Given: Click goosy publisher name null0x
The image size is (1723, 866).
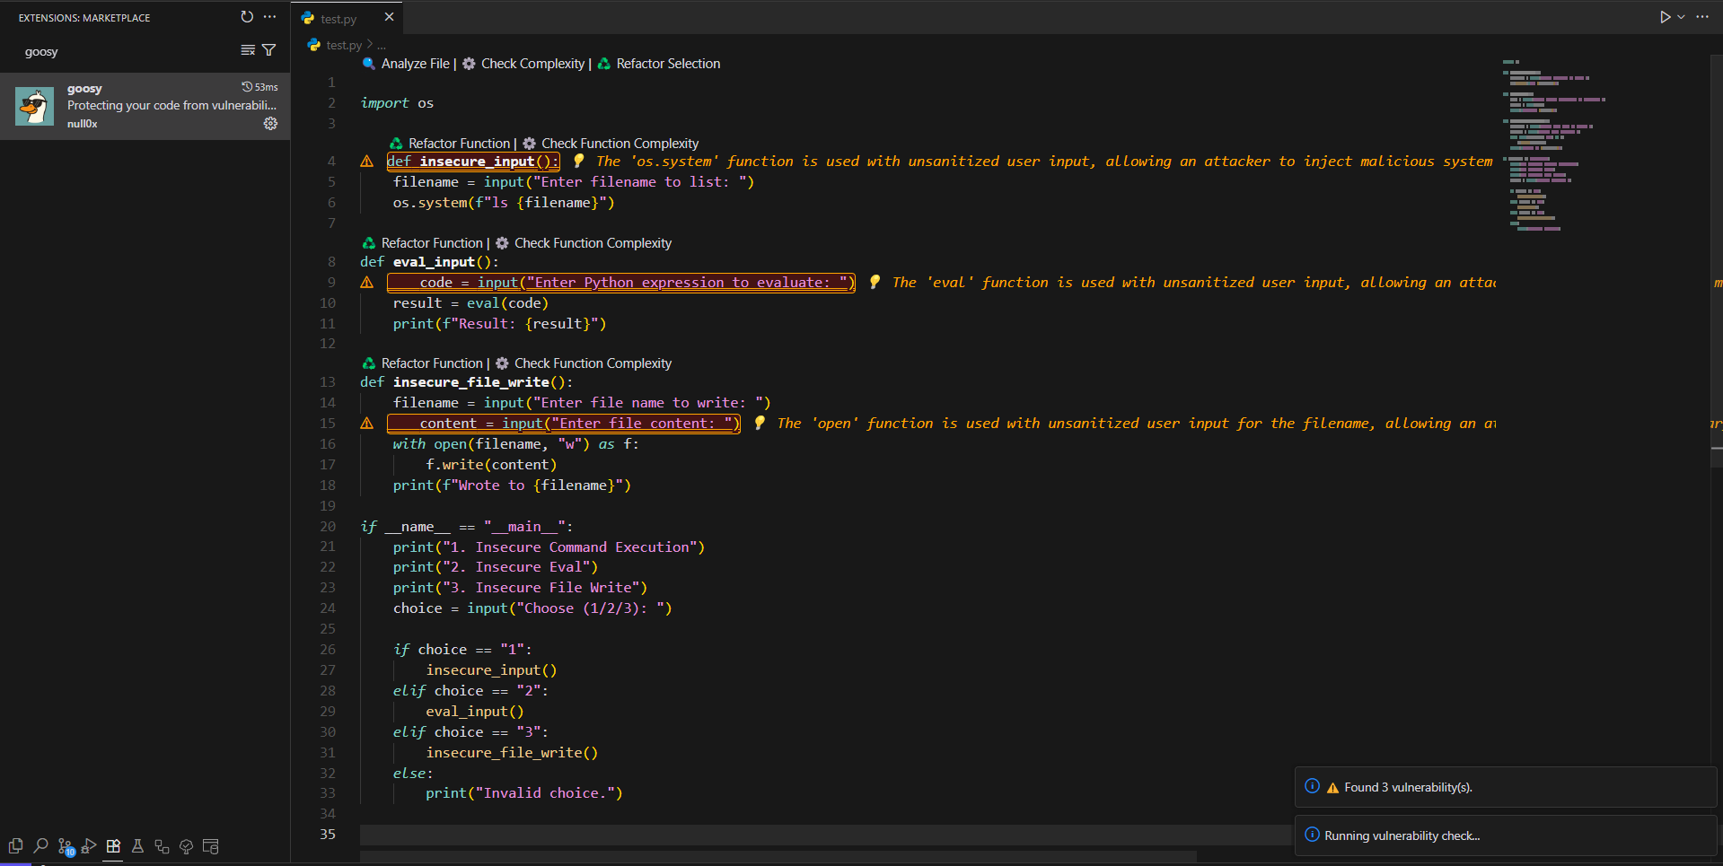Looking at the screenshot, I should tap(82, 124).
